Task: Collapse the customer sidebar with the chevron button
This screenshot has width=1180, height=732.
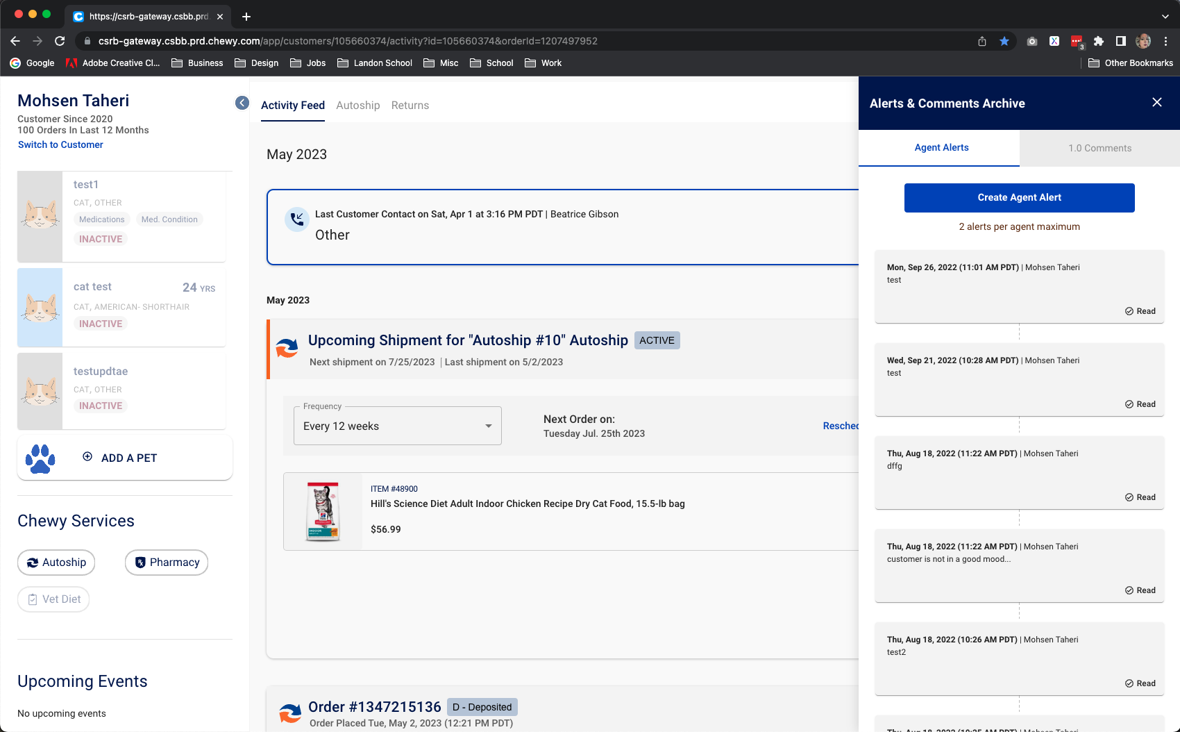Action: [x=242, y=103]
